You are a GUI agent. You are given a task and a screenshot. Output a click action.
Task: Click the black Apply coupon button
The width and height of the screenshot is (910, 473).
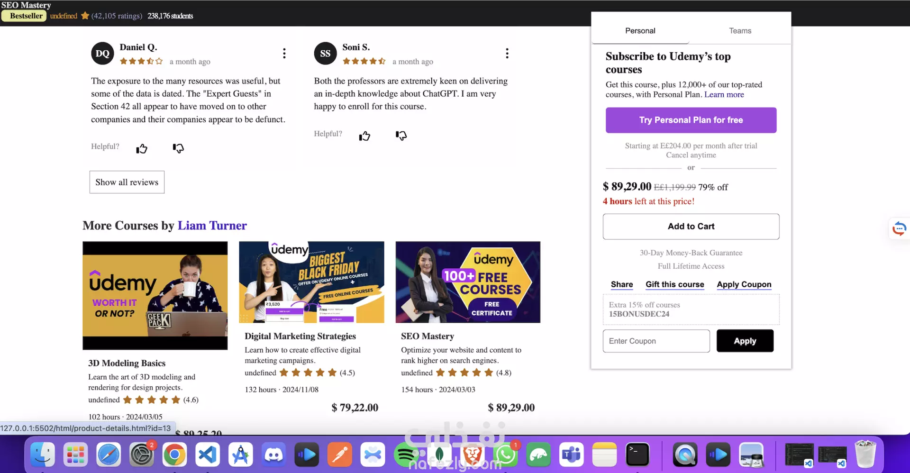(745, 341)
